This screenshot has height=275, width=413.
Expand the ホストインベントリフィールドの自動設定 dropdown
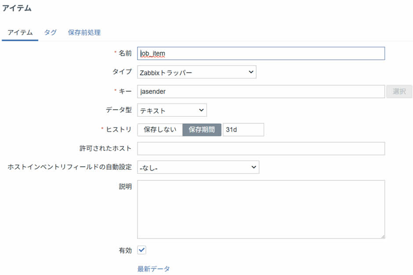pos(198,167)
